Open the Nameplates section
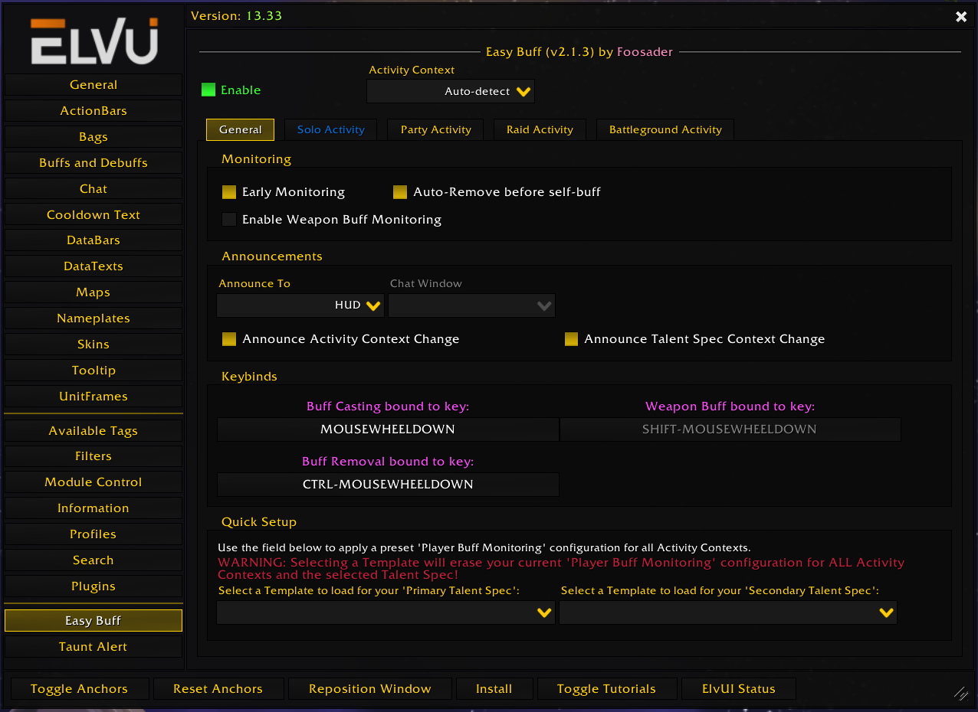 point(94,318)
